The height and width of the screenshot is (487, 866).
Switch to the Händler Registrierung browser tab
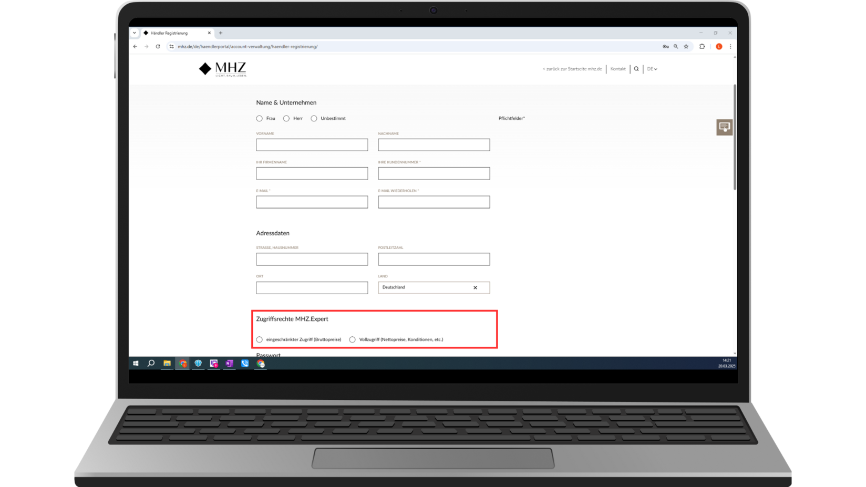[173, 33]
